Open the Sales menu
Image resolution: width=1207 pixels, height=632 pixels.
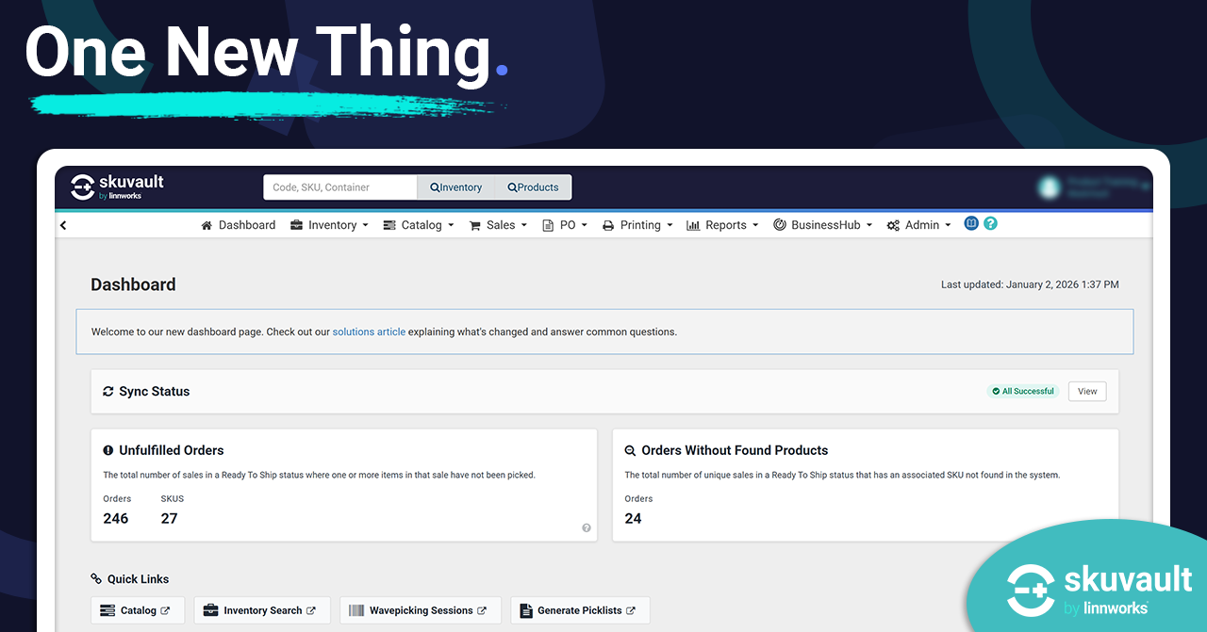click(x=499, y=225)
